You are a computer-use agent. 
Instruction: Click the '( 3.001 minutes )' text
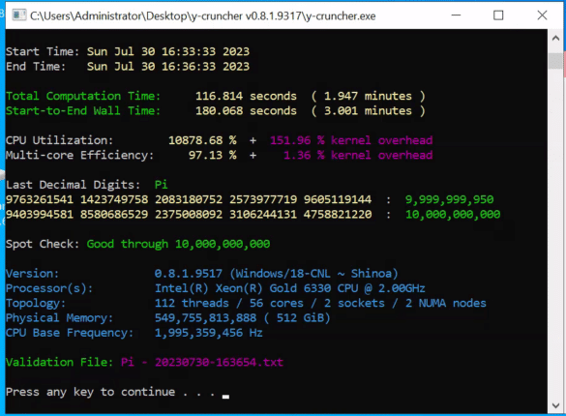click(x=369, y=110)
